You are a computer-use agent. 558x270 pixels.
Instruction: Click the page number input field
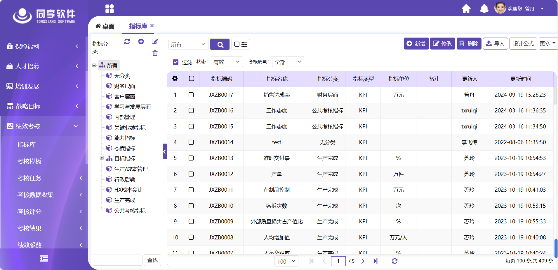[x=338, y=261]
